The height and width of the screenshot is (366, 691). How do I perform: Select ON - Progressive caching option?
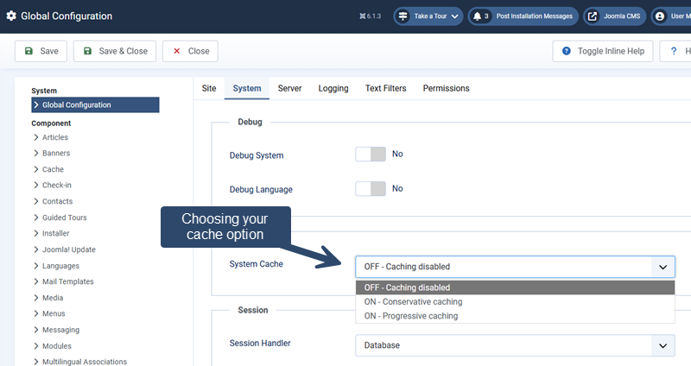(x=515, y=316)
